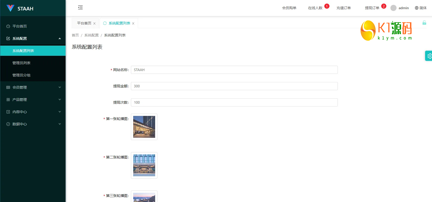Select 系统配置列表 in the sidebar

tap(33, 51)
